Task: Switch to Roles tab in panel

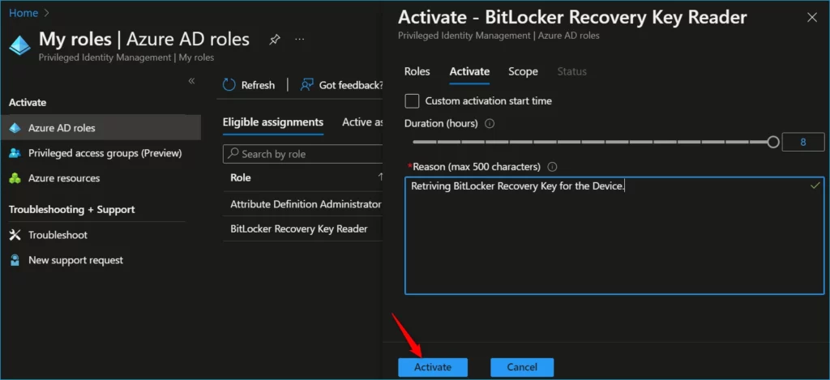Action: click(417, 71)
